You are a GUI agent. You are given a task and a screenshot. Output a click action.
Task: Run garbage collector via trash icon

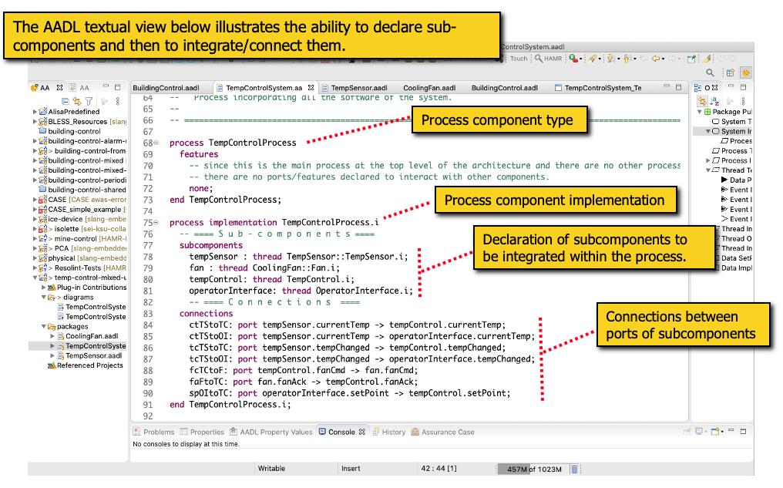pyautogui.click(x=574, y=469)
